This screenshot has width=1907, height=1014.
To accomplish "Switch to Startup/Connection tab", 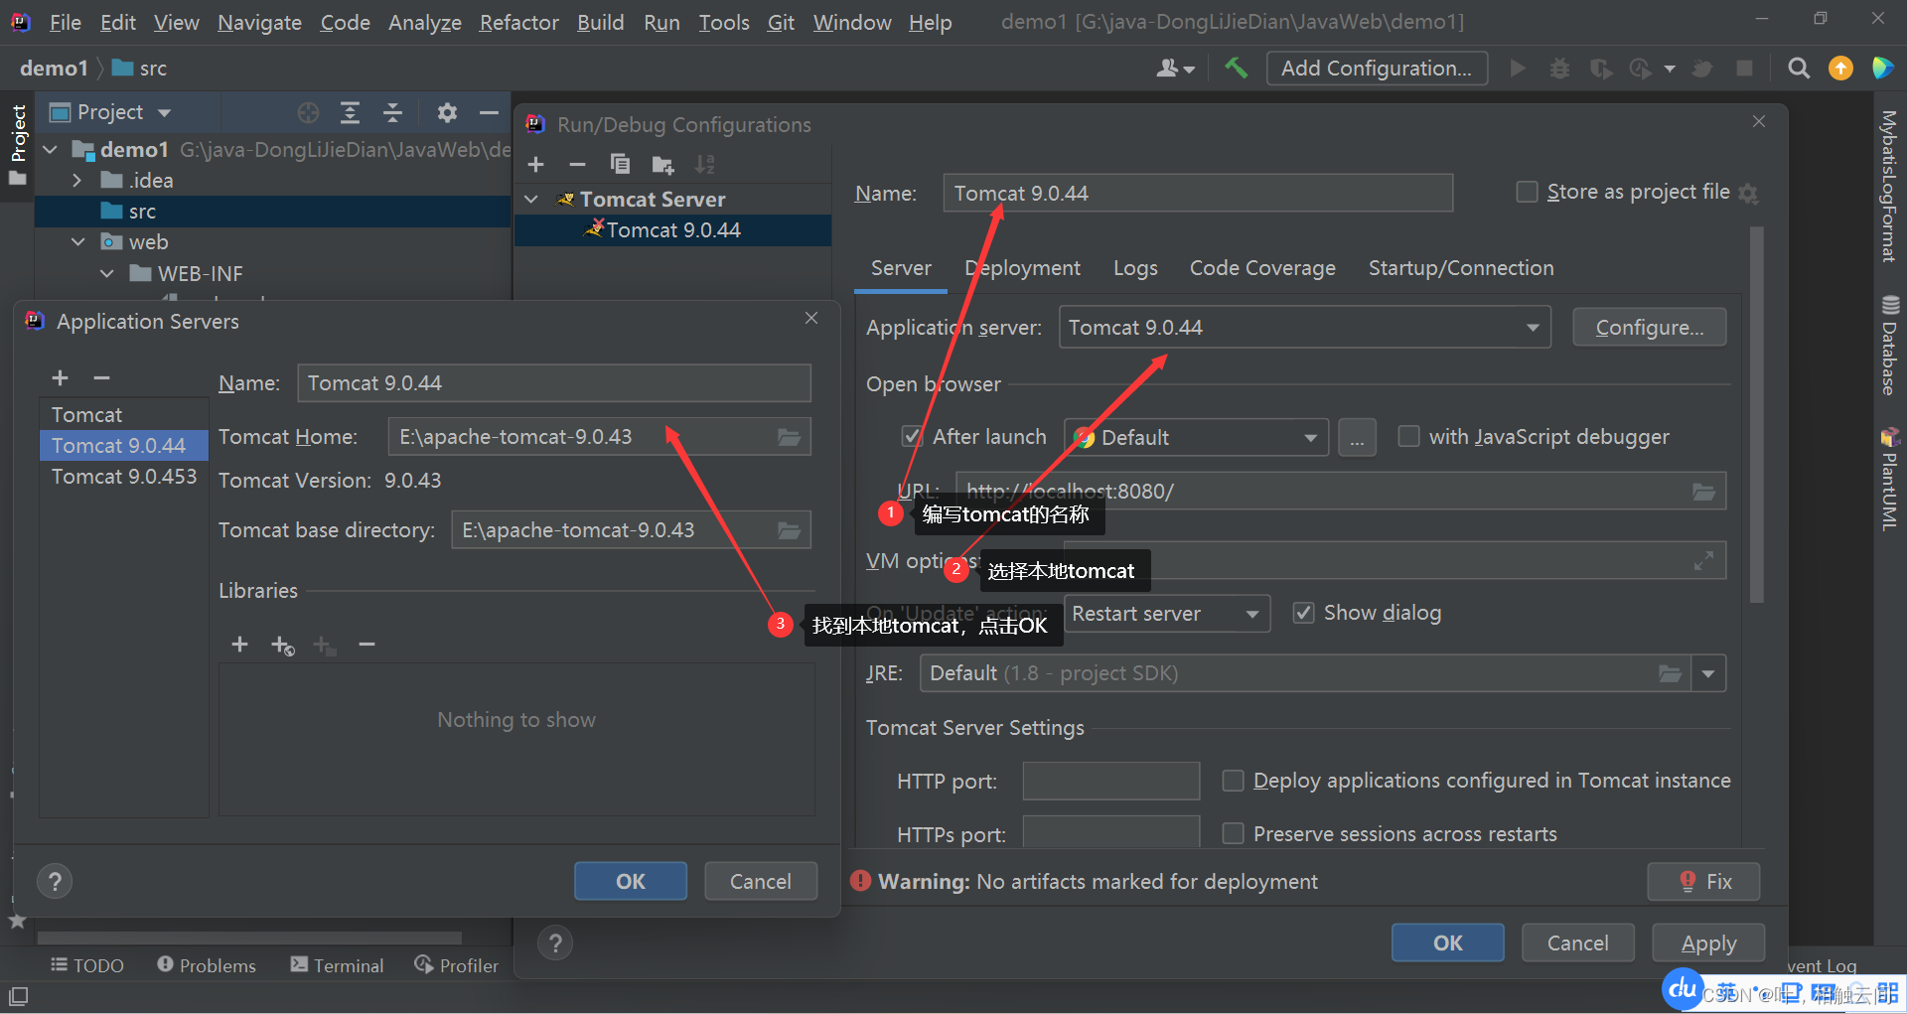I will pos(1461,268).
